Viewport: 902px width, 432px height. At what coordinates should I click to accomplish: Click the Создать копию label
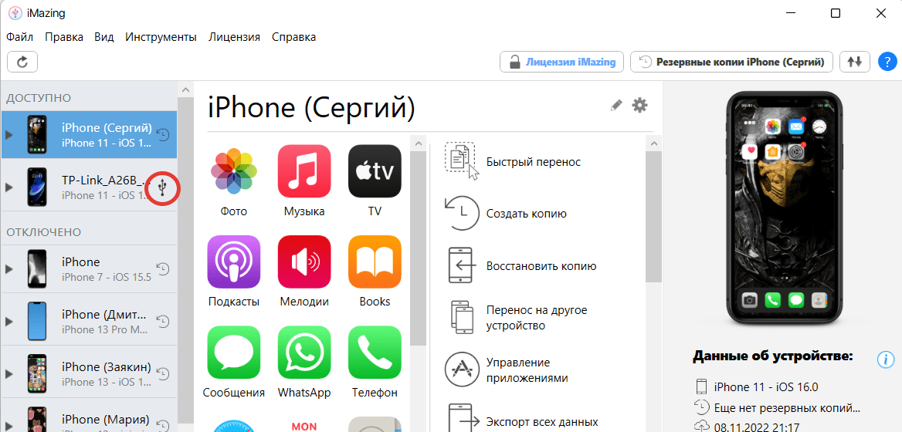click(527, 214)
